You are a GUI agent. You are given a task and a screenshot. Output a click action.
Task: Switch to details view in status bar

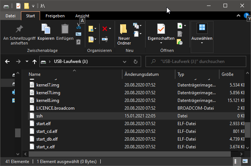[235, 162]
